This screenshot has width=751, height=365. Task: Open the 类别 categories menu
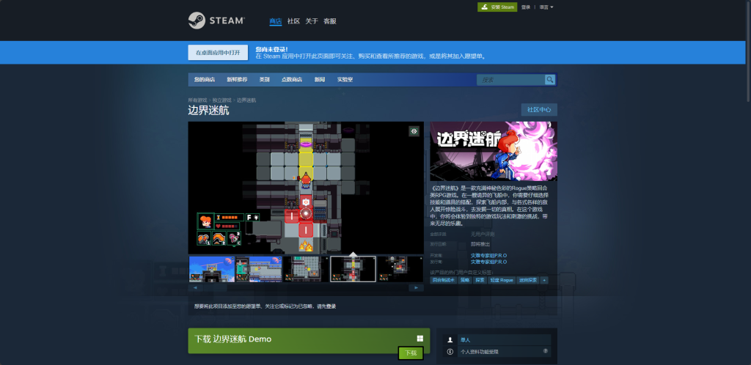coord(264,79)
